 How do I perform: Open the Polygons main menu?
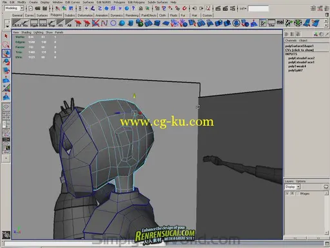click(x=119, y=2)
